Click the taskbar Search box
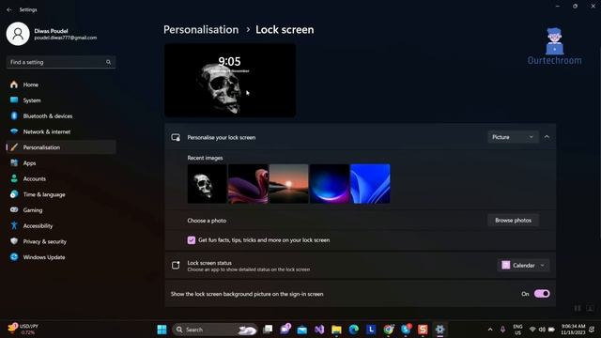This screenshot has height=338, width=601. point(215,330)
